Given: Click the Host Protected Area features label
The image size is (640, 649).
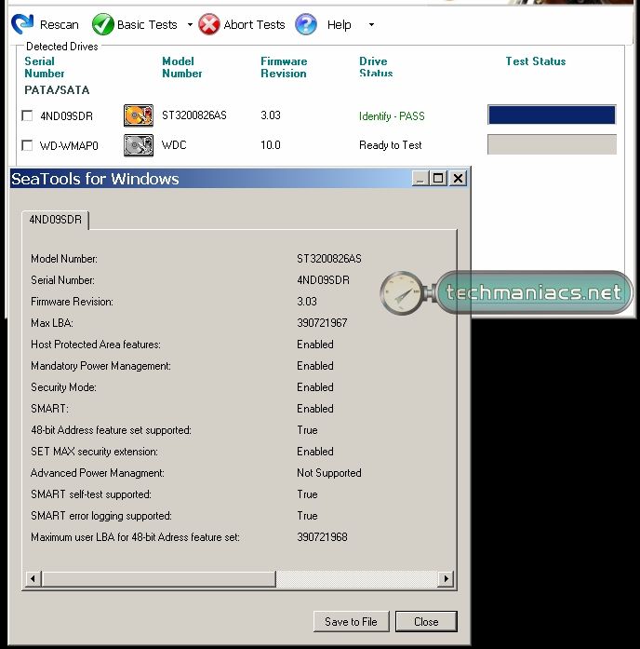Looking at the screenshot, I should [96, 345].
